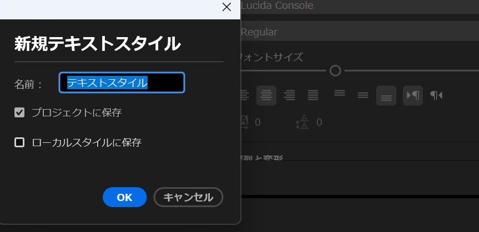Align text to bottom vertically

pyautogui.click(x=386, y=96)
